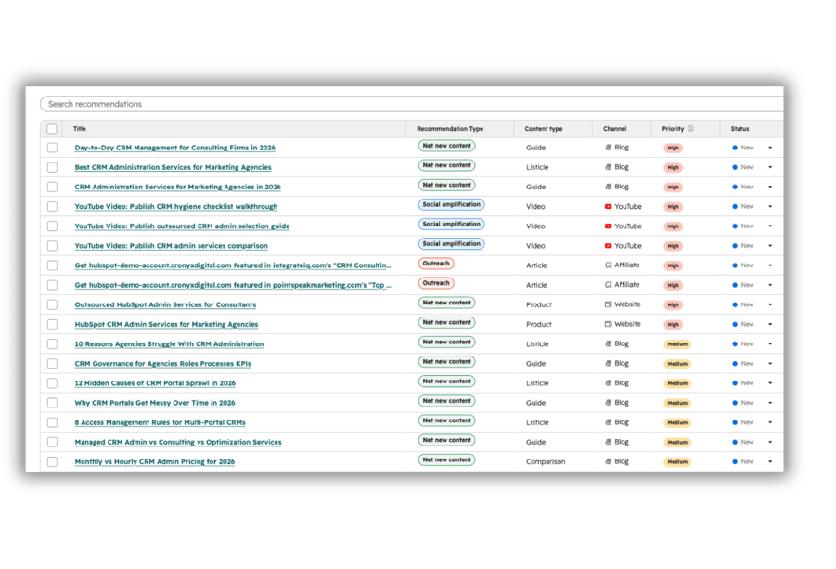Select checkbox for CRM hygiene checklist walkthrough video

point(52,206)
